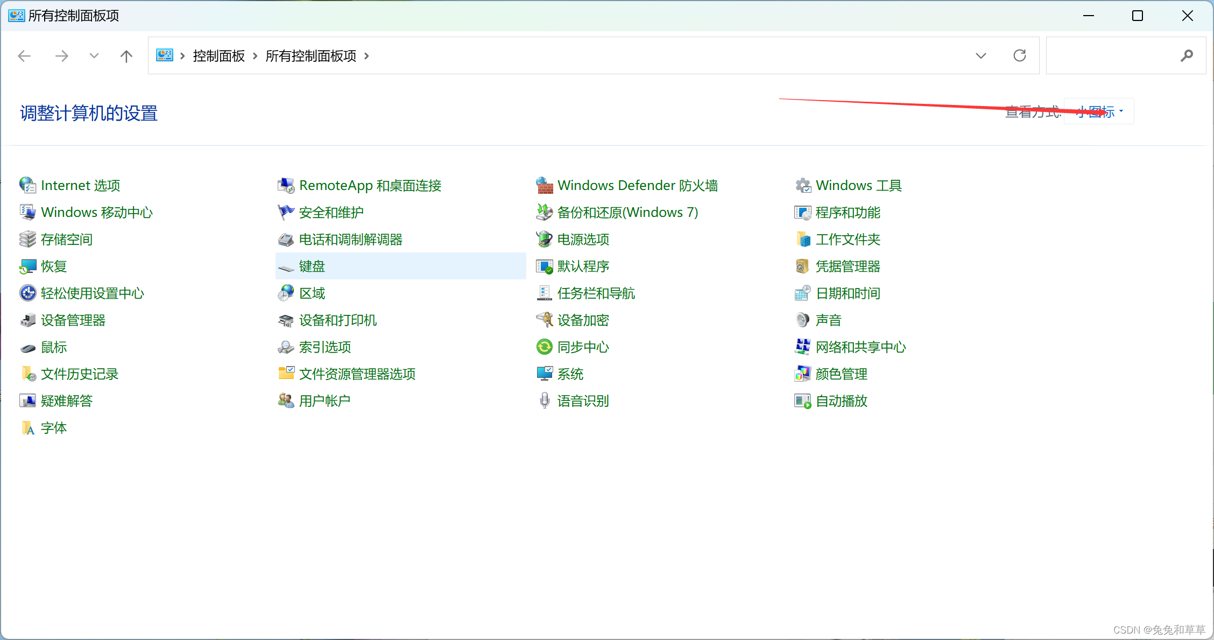
Task: Open 键盘 (Keyboard) settings
Action: [312, 266]
